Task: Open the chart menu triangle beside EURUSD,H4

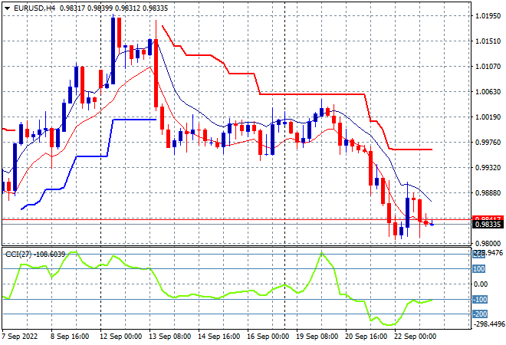Action: tap(7, 8)
